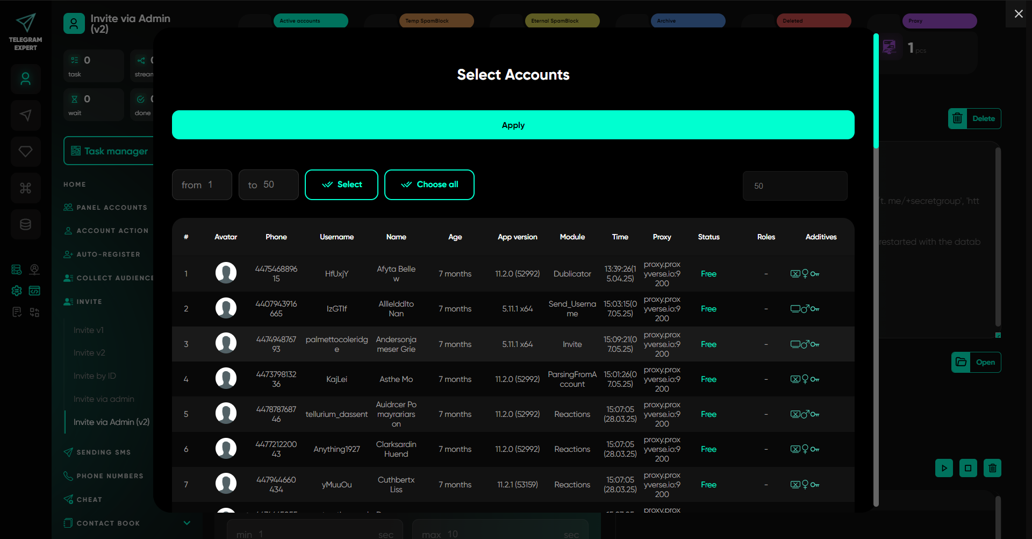Image resolution: width=1032 pixels, height=539 pixels.
Task: Click the command-key symbol icon in left rail
Action: pyautogui.click(x=25, y=188)
